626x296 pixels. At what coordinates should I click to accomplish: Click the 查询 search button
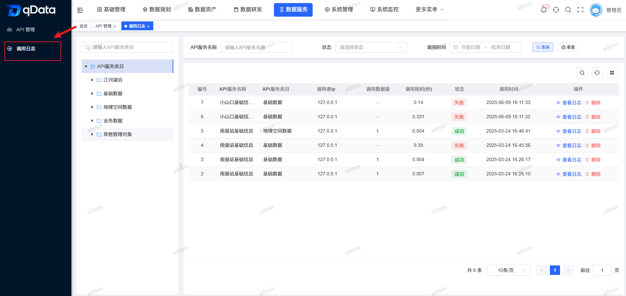pyautogui.click(x=543, y=47)
